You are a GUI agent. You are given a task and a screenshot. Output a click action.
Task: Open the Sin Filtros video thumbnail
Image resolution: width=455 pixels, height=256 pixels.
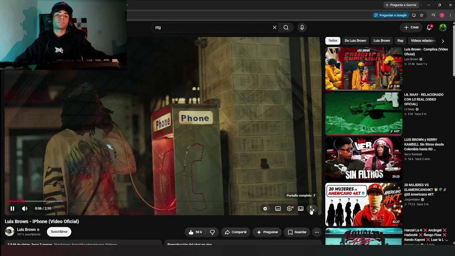point(364,159)
